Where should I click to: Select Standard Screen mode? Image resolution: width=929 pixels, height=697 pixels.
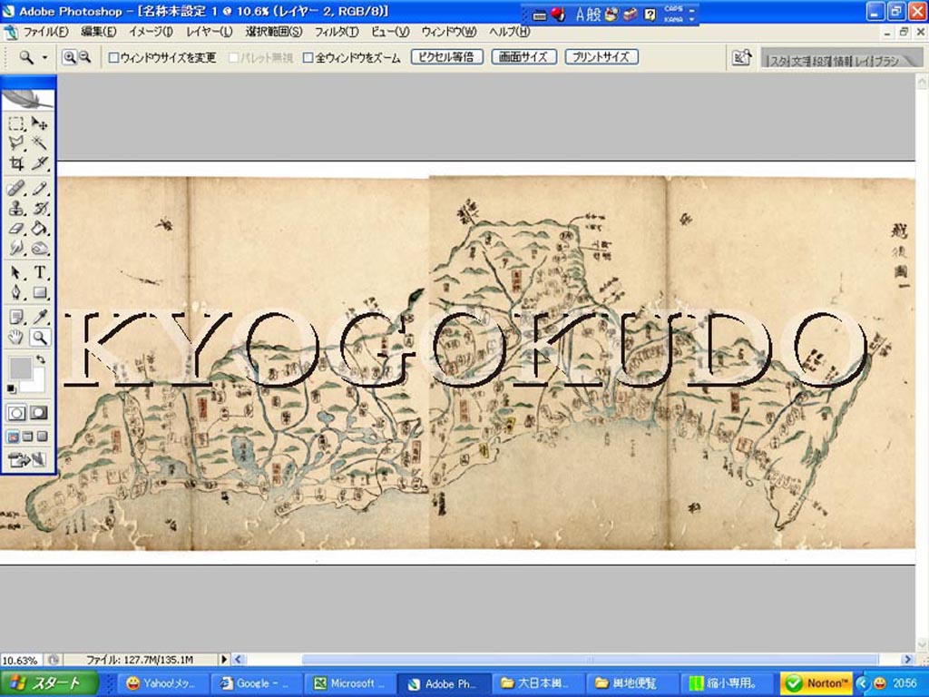(13, 437)
